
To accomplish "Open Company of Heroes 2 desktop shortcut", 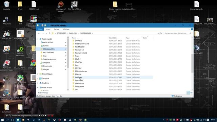I will pos(61,7).
